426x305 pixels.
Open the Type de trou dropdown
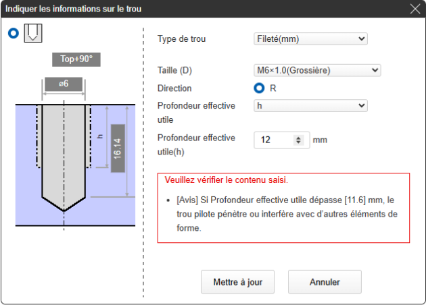(x=310, y=38)
